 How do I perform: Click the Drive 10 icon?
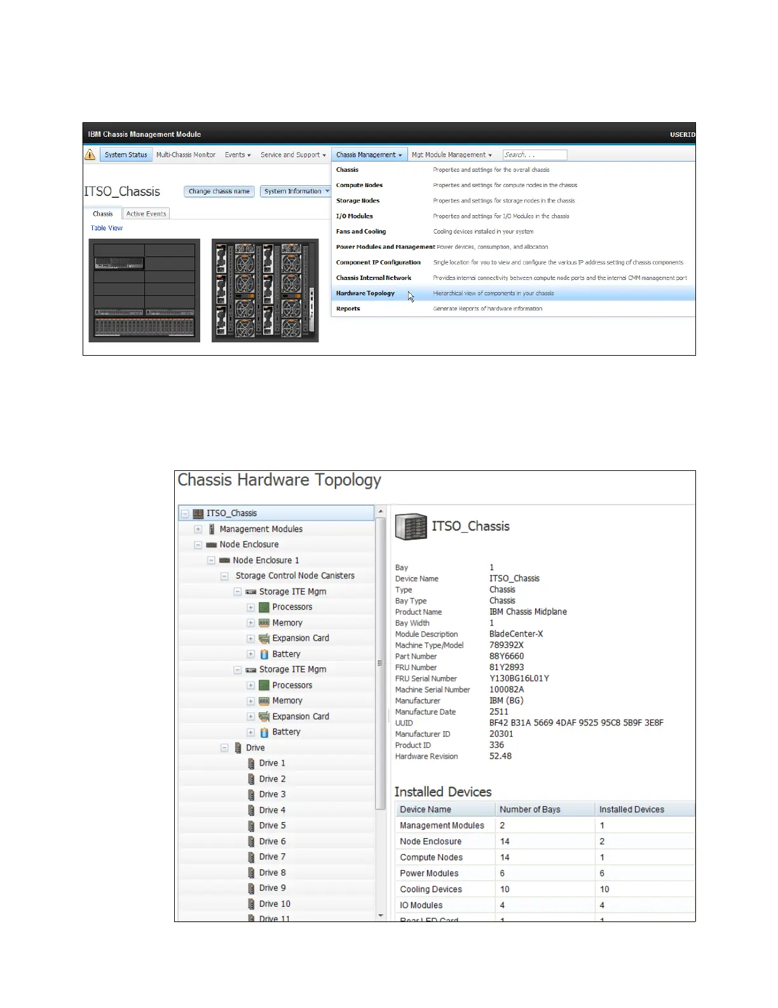tap(251, 904)
